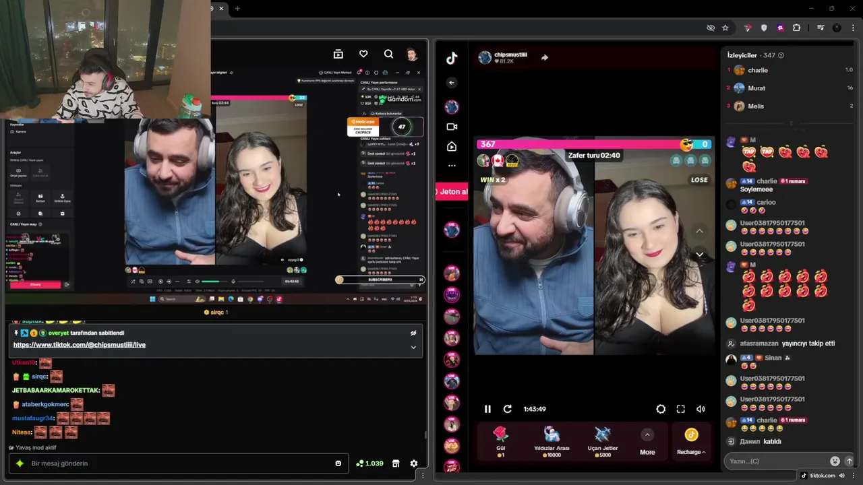This screenshot has height=485, width=863.
Task: Send the Uçan Jetler gift
Action: [603, 442]
